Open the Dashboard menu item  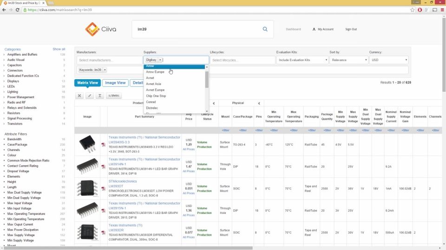(x=293, y=29)
